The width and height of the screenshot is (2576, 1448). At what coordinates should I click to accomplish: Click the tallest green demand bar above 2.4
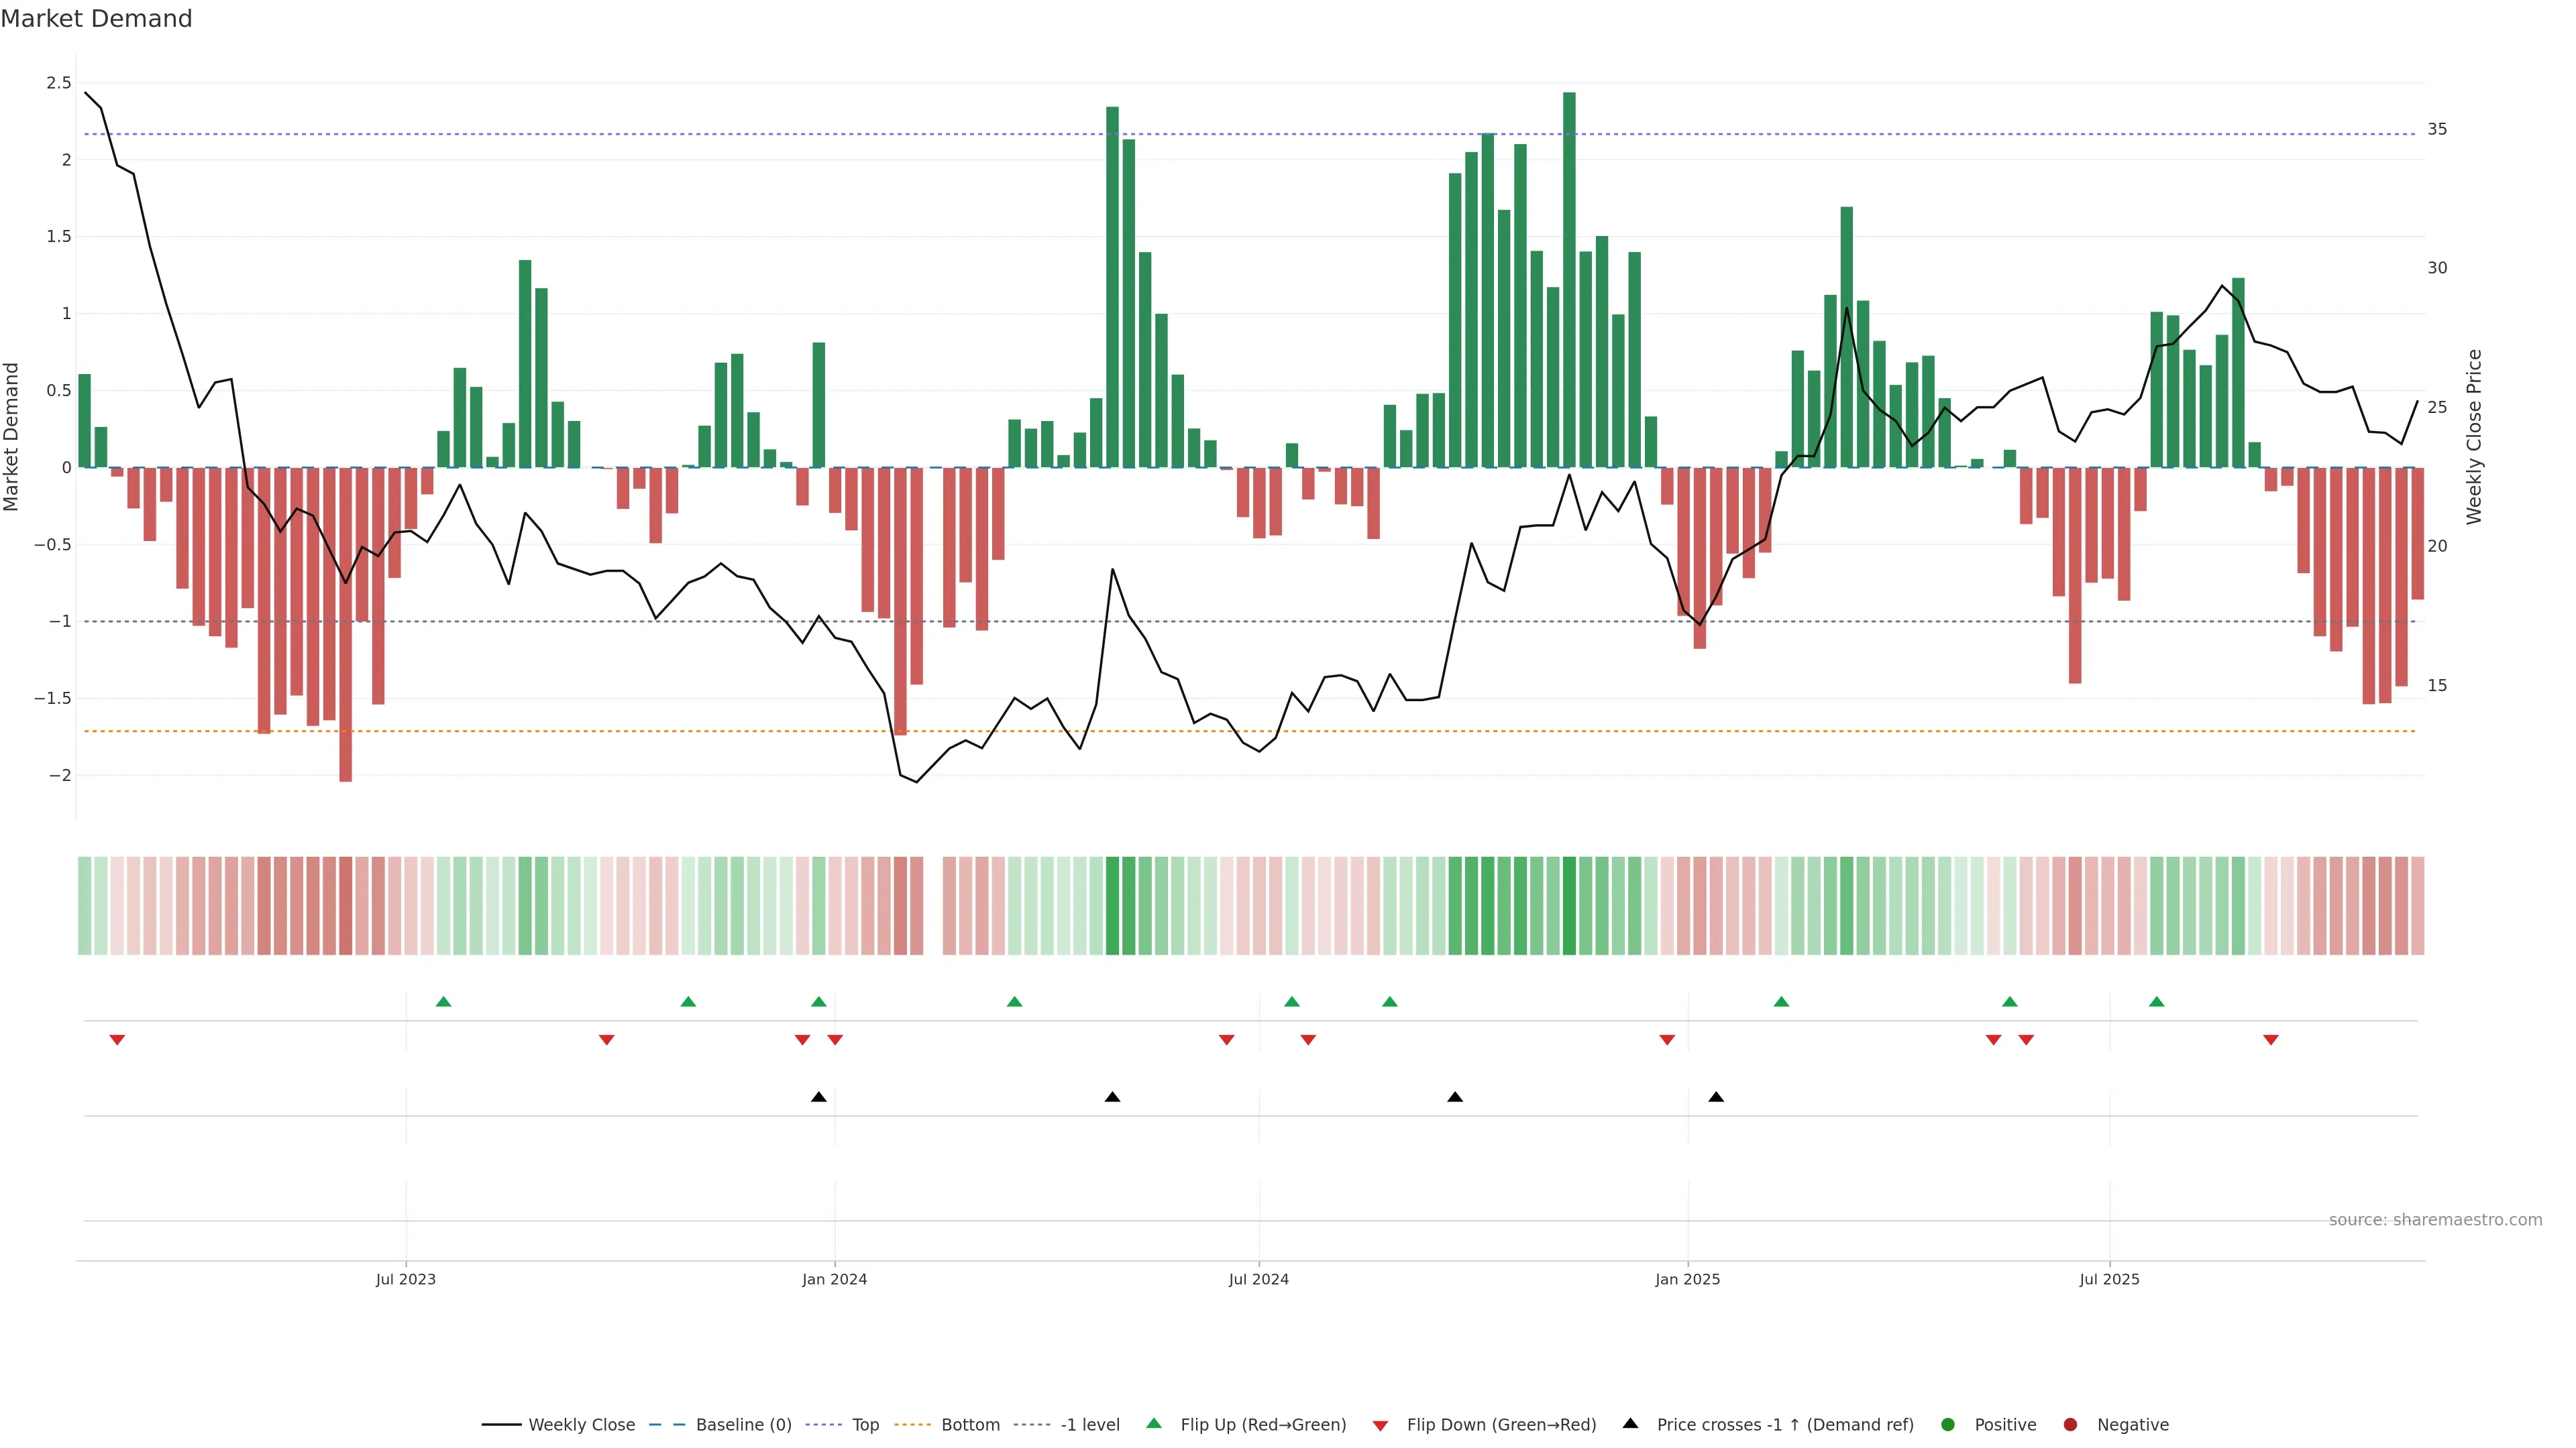click(x=1569, y=280)
